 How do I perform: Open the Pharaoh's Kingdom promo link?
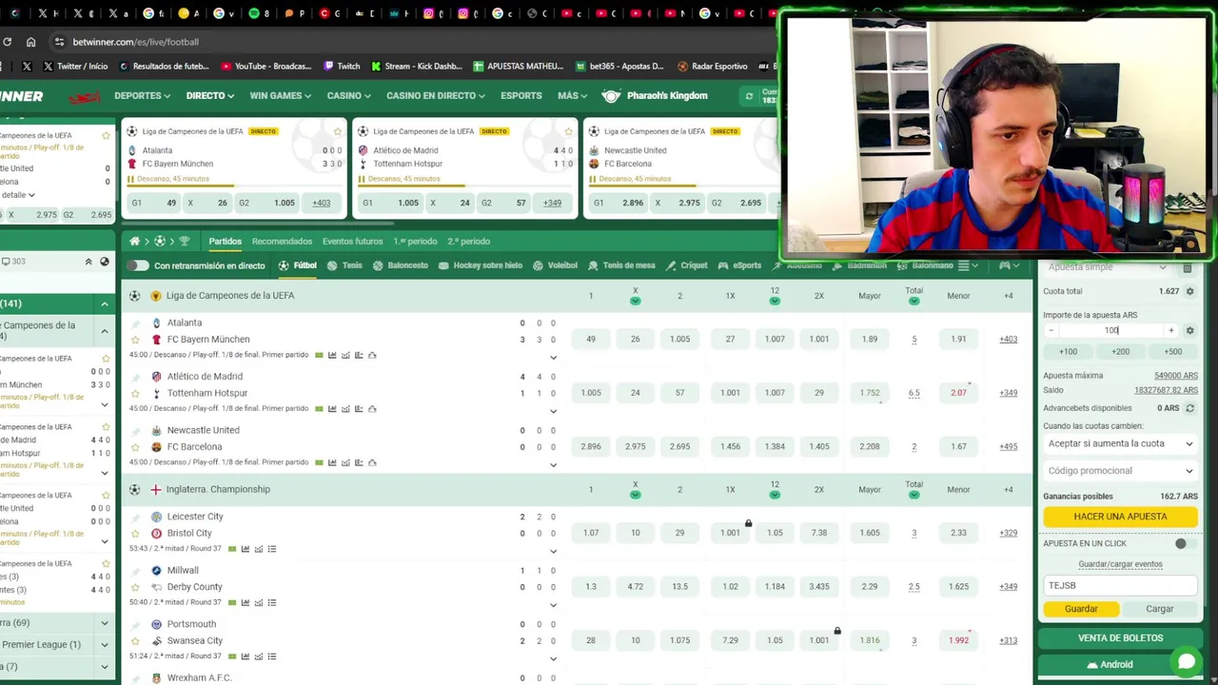point(655,96)
